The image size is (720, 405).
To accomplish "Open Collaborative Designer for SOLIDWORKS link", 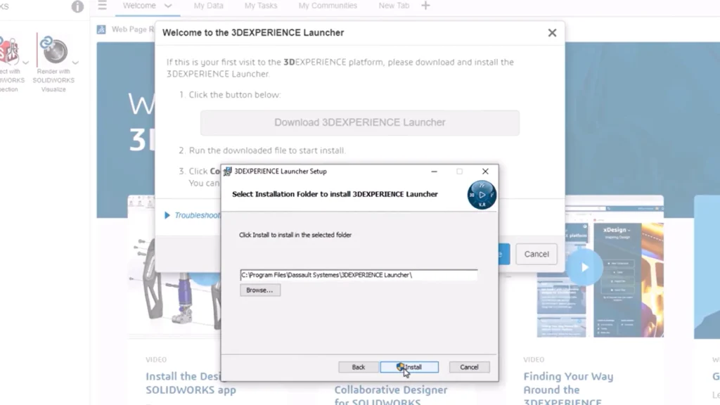I will coord(391,394).
